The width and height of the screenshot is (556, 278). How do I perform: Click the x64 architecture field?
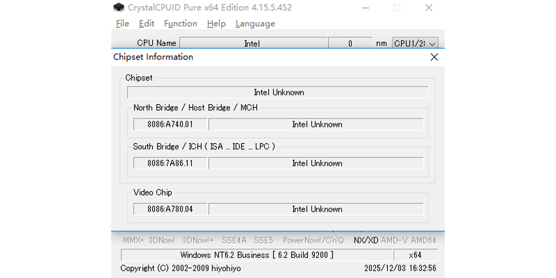pyautogui.click(x=415, y=255)
